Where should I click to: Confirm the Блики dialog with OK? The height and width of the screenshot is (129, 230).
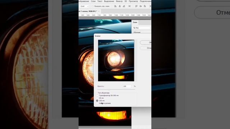(146, 42)
